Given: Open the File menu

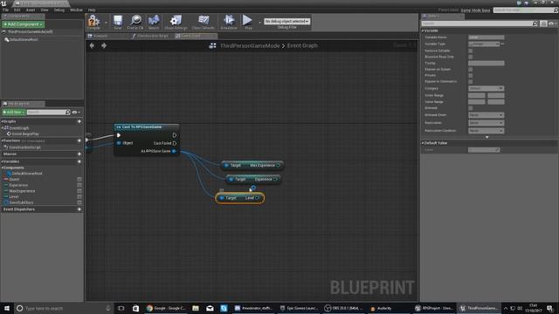Looking at the screenshot, I should coord(5,10).
